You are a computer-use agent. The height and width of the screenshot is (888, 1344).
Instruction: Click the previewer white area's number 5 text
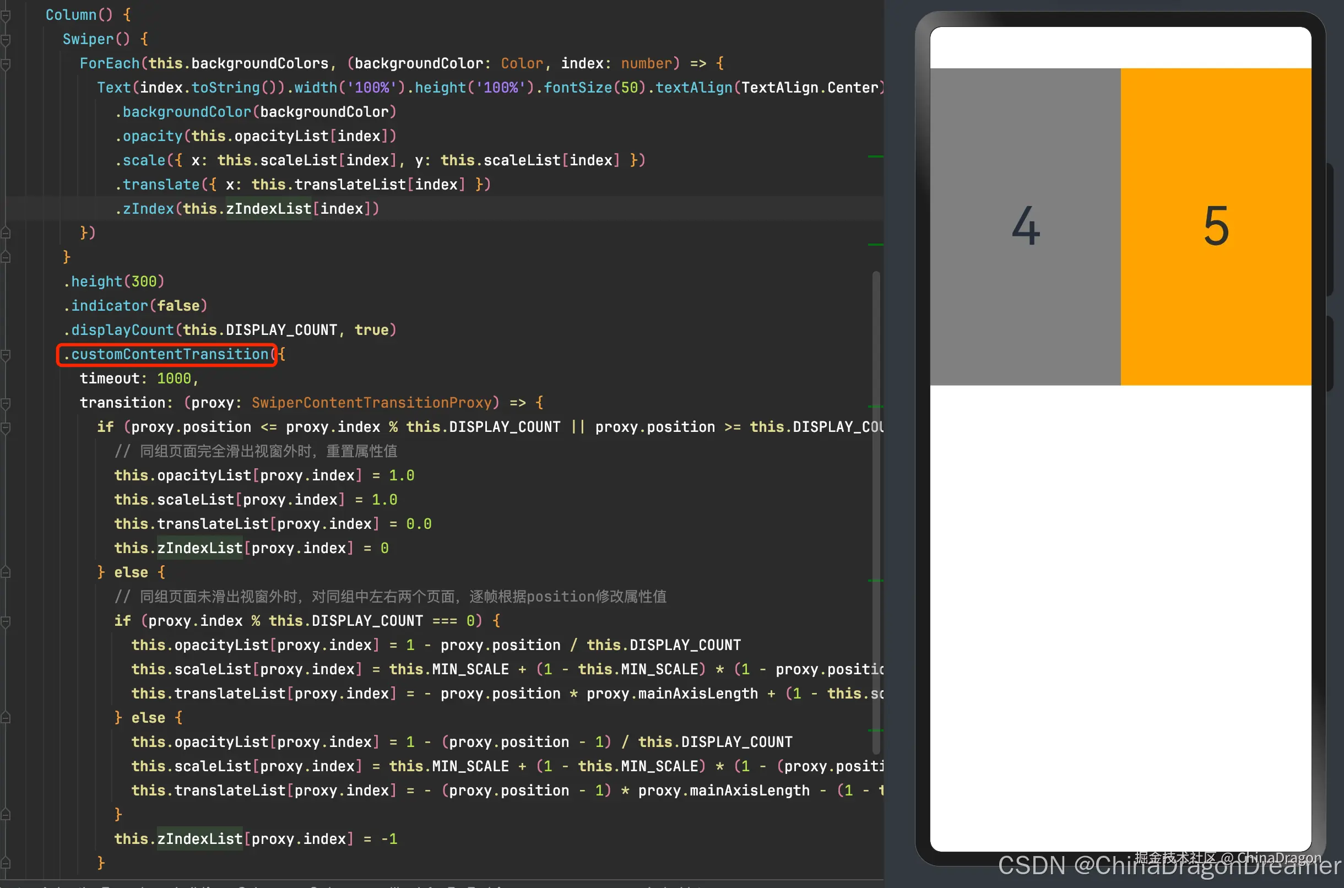click(1216, 226)
